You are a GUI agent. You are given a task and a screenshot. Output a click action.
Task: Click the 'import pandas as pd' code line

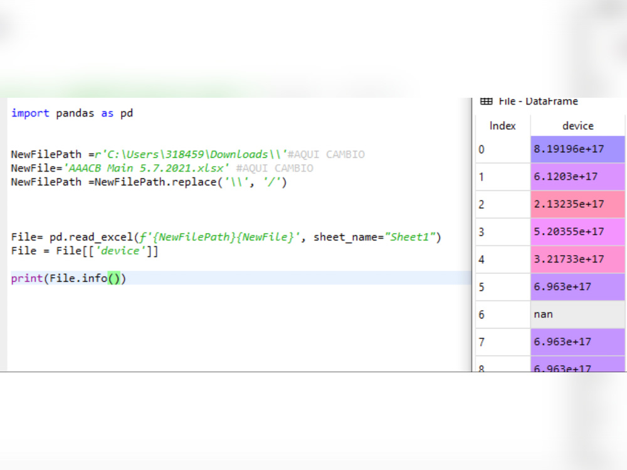72,113
